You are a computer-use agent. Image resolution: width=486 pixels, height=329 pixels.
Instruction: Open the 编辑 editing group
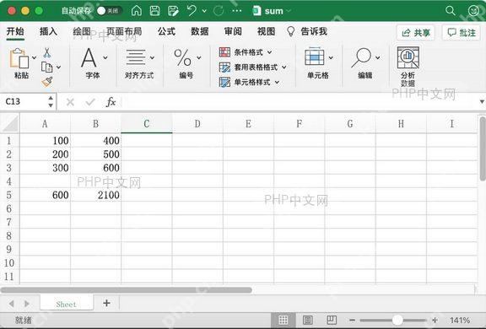coord(365,63)
